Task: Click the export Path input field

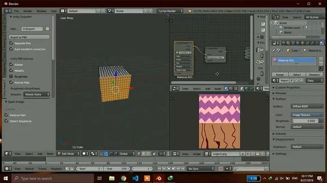Action: pyautogui.click(x=32, y=29)
